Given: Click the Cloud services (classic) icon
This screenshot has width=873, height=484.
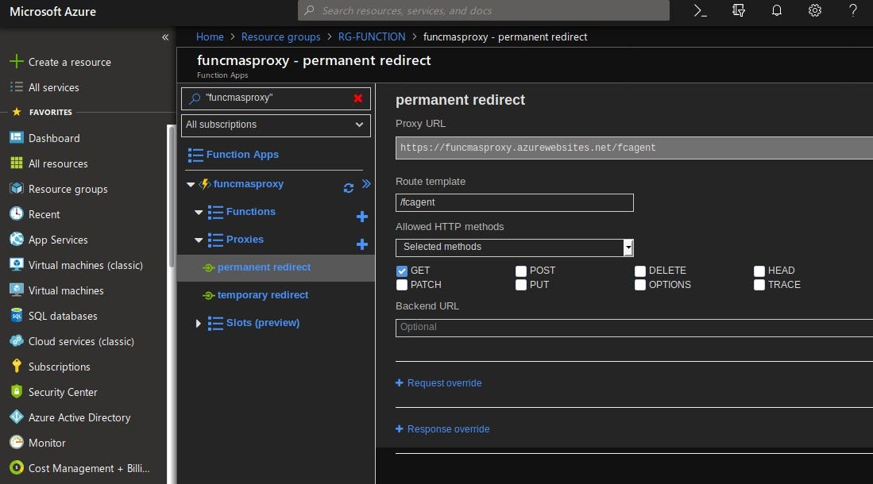Looking at the screenshot, I should pyautogui.click(x=17, y=341).
